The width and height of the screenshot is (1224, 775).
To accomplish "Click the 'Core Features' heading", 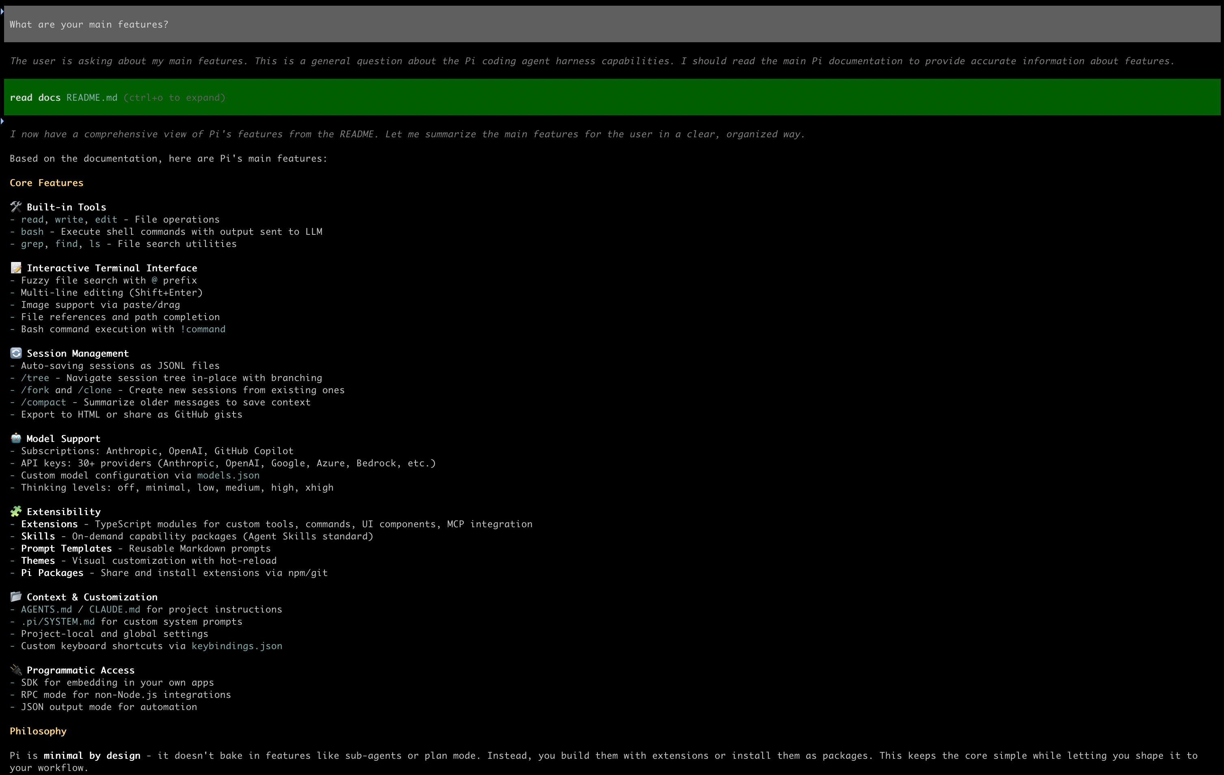I will 46,182.
